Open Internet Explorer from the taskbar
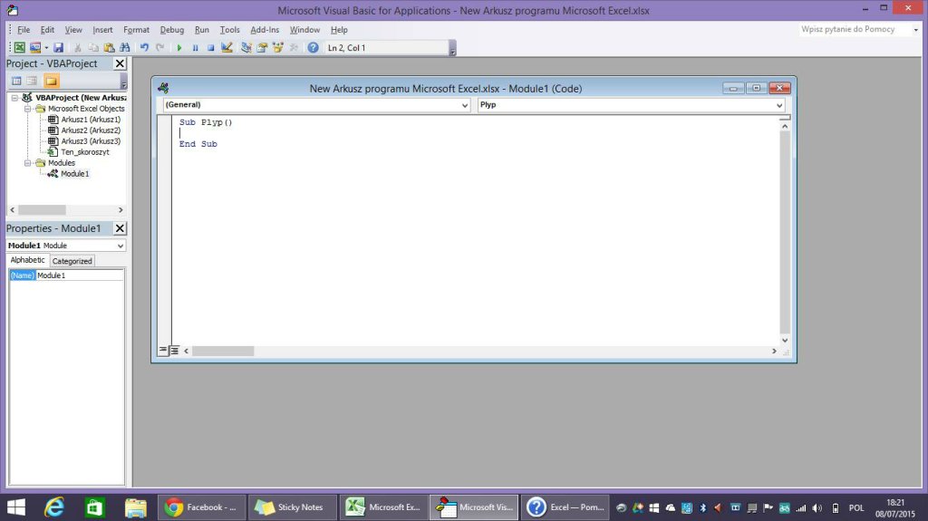Screen dimensions: 928x521 (54, 507)
